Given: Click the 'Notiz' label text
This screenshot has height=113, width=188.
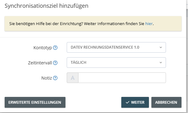Looking at the screenshot, I should 47,78.
